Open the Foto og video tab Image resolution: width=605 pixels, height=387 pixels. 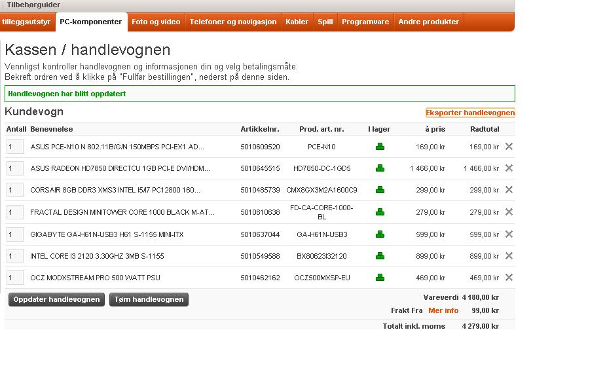click(x=156, y=22)
